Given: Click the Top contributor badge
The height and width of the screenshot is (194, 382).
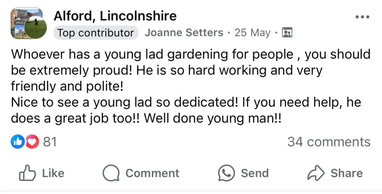Looking at the screenshot, I should pos(96,33).
